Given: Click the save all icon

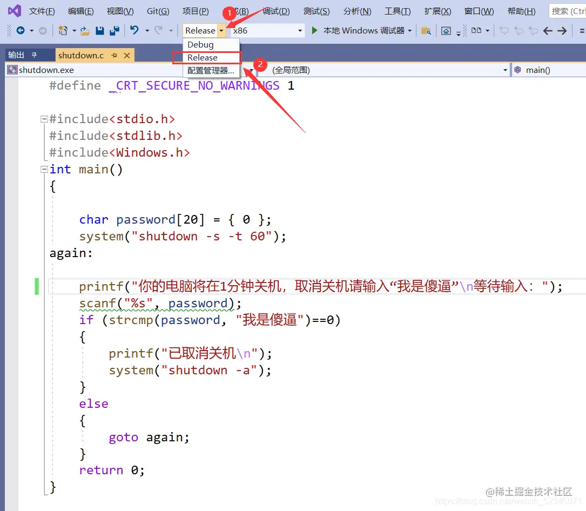Looking at the screenshot, I should pos(114,31).
